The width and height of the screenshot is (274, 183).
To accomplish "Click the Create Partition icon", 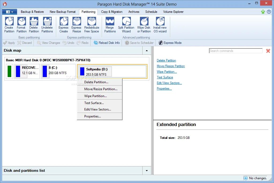I will click(9, 25).
